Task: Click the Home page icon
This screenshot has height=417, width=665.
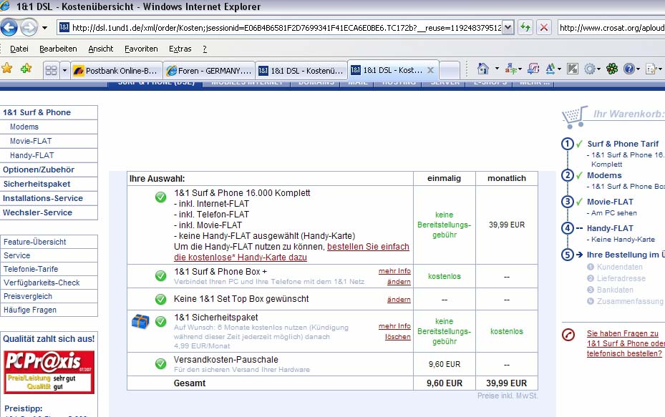Action: point(483,69)
